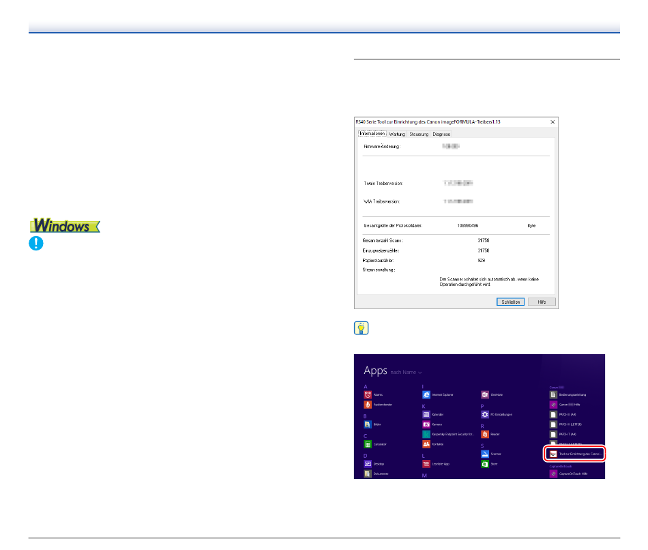
Task: Click the Hilfe button
Action: (x=542, y=302)
